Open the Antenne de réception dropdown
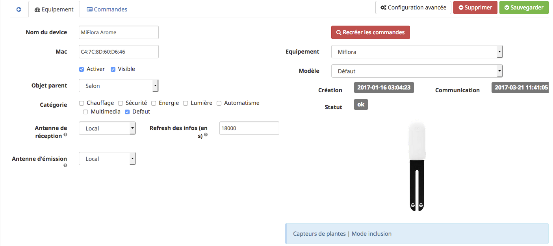This screenshot has width=553, height=246. click(x=107, y=128)
